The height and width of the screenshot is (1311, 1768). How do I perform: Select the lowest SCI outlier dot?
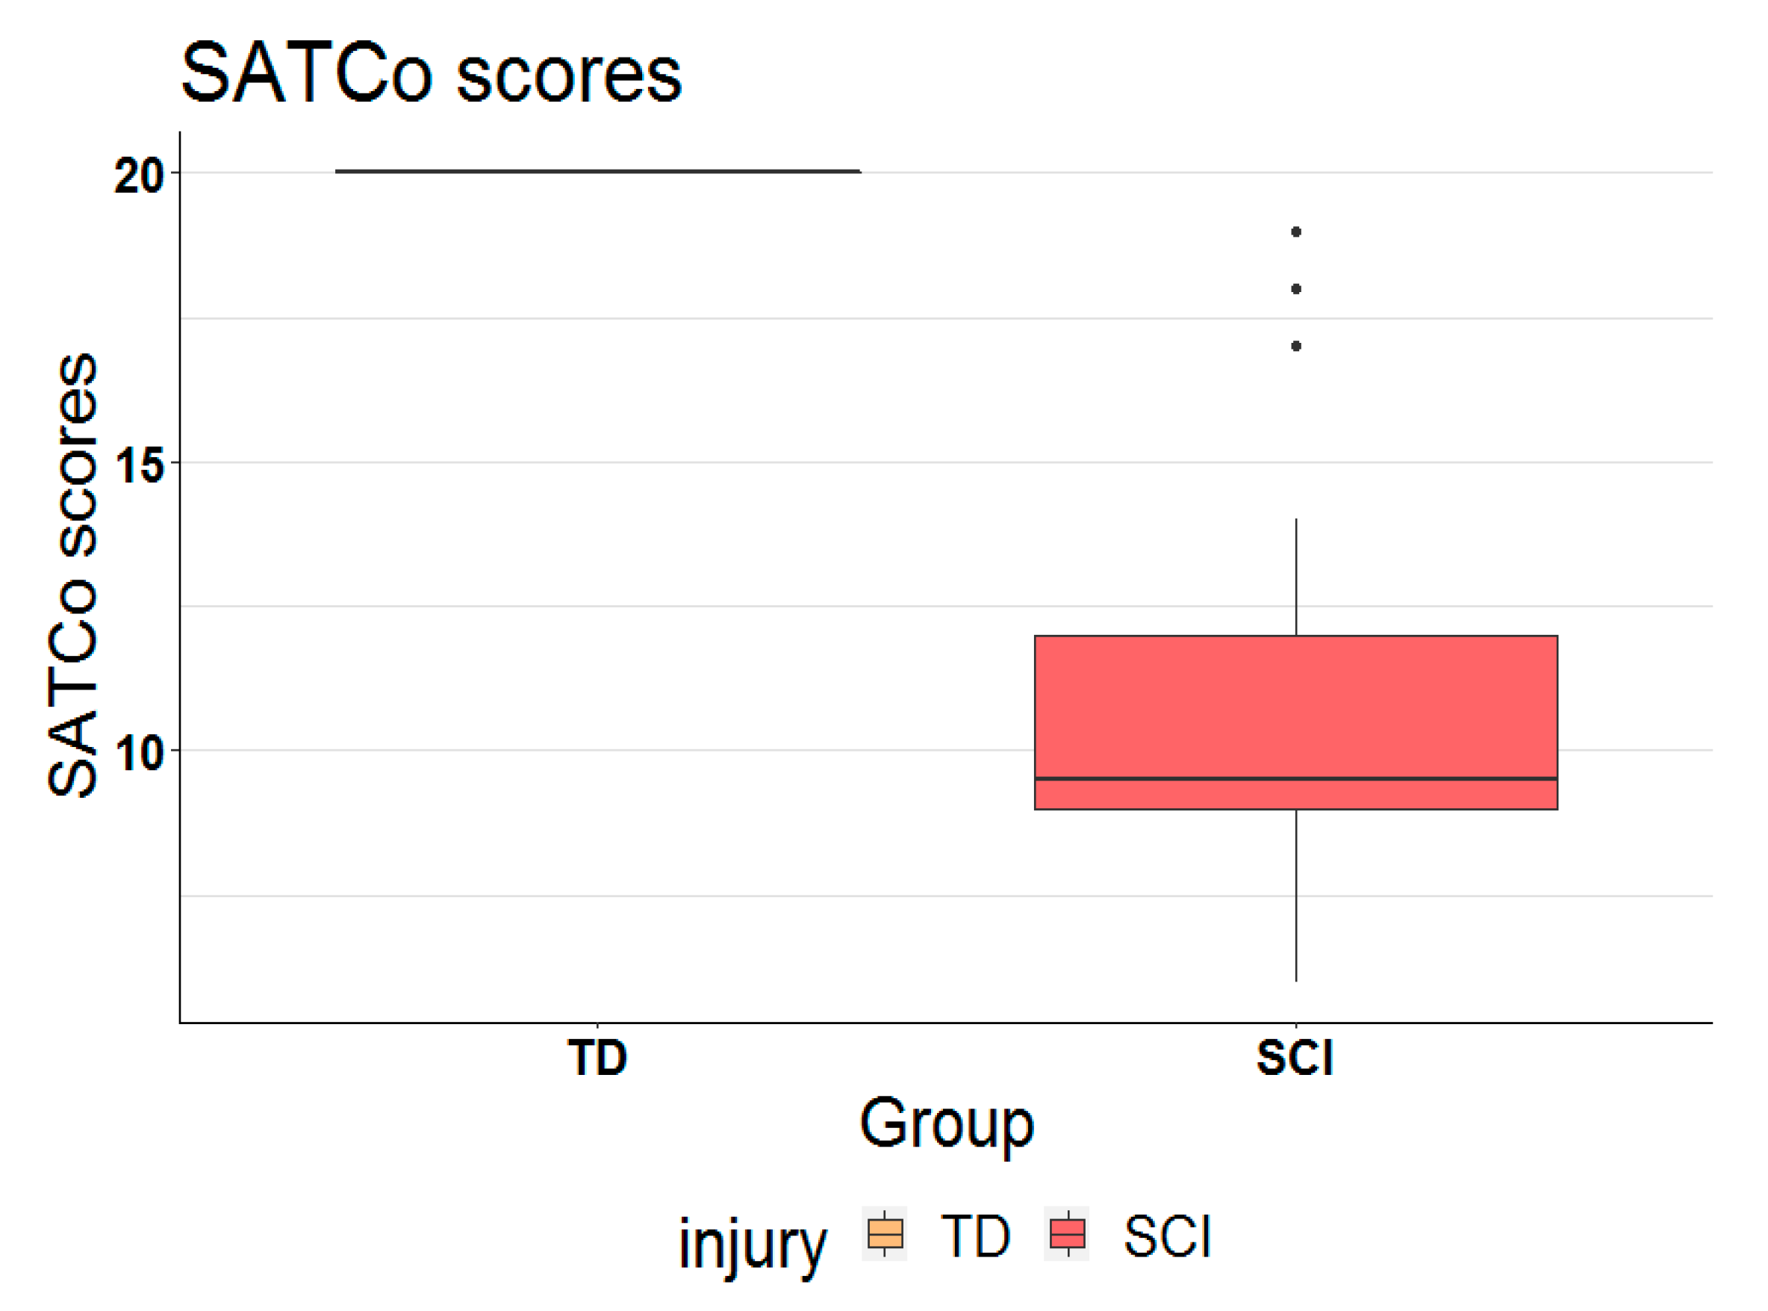[x=1295, y=346]
